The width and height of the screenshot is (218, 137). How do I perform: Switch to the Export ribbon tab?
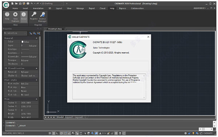(92, 8)
